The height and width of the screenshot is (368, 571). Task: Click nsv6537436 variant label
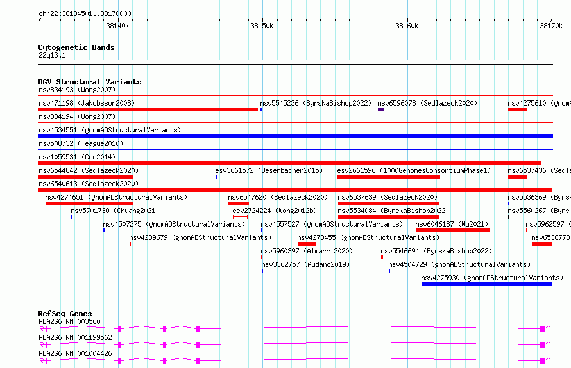click(x=540, y=170)
